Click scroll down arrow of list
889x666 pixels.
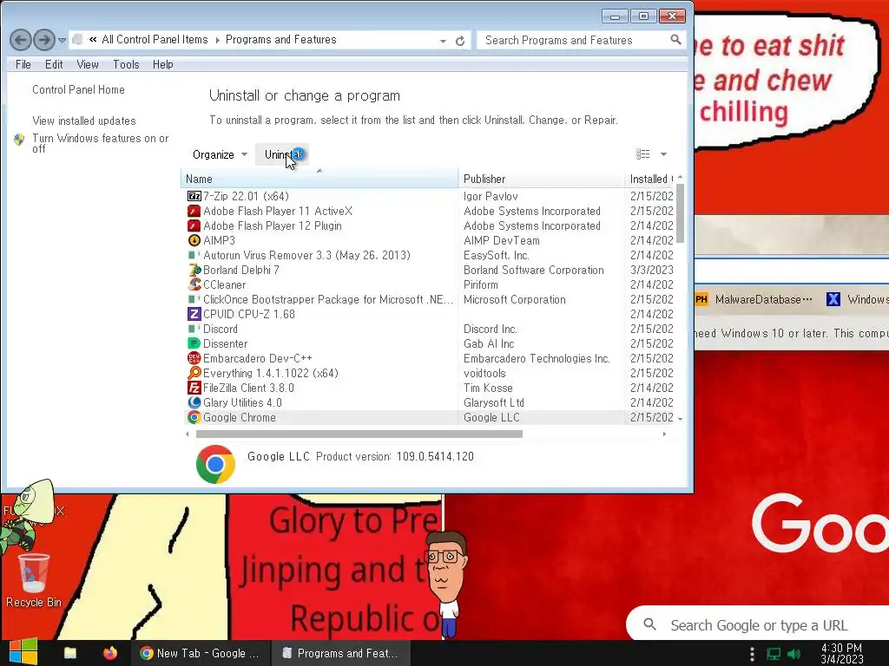(681, 419)
